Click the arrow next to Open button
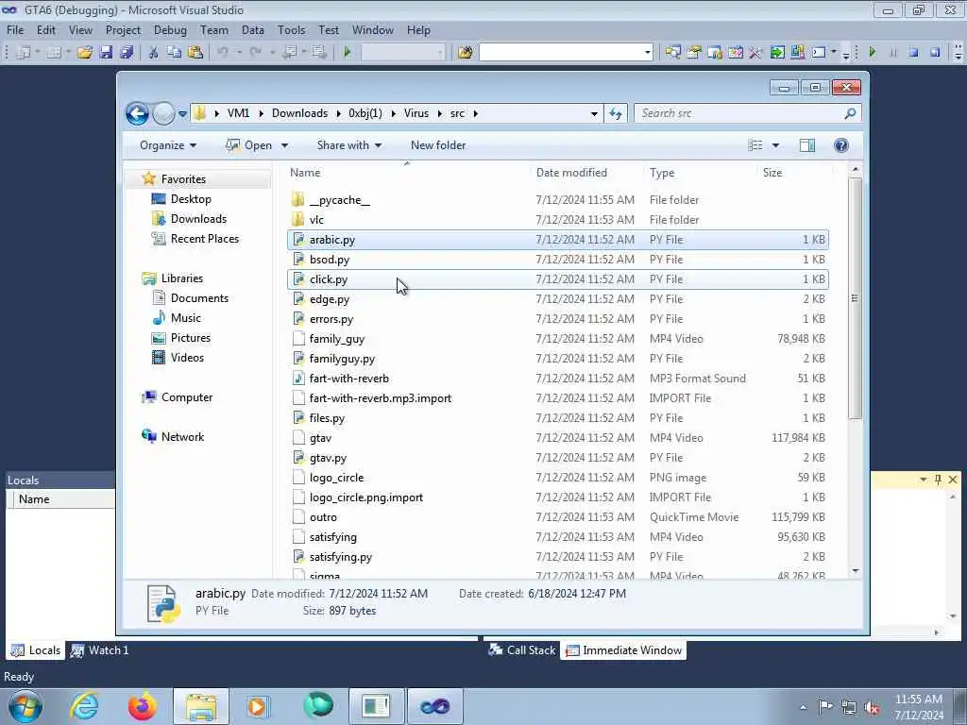Image resolution: width=967 pixels, height=725 pixels. (284, 145)
